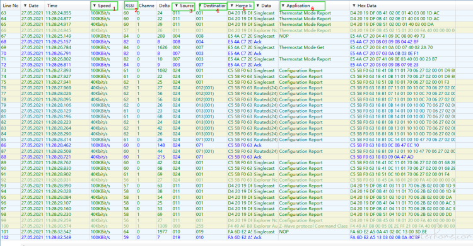Click delta value 1309

[162, 226]
